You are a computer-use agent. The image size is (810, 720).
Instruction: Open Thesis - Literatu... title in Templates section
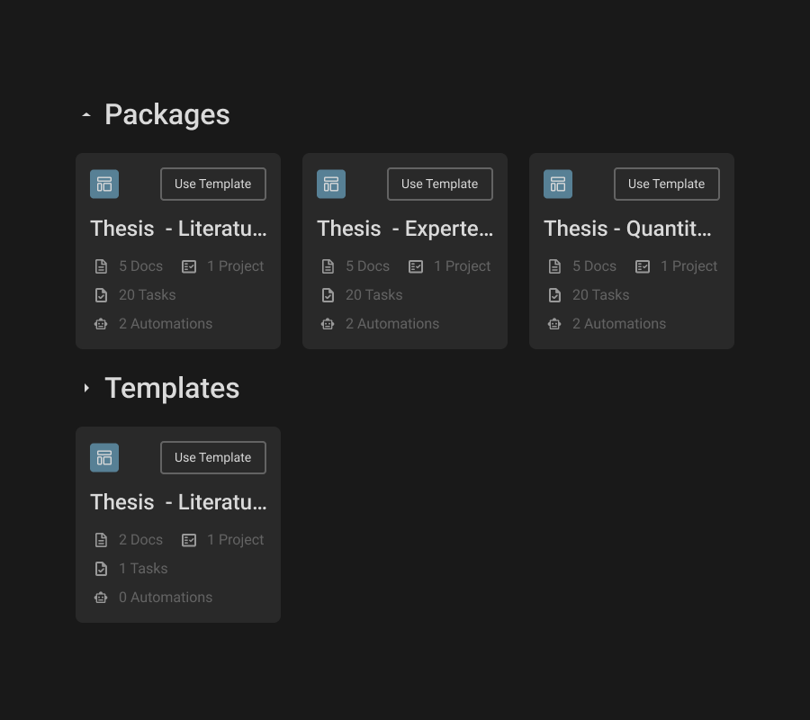178,502
